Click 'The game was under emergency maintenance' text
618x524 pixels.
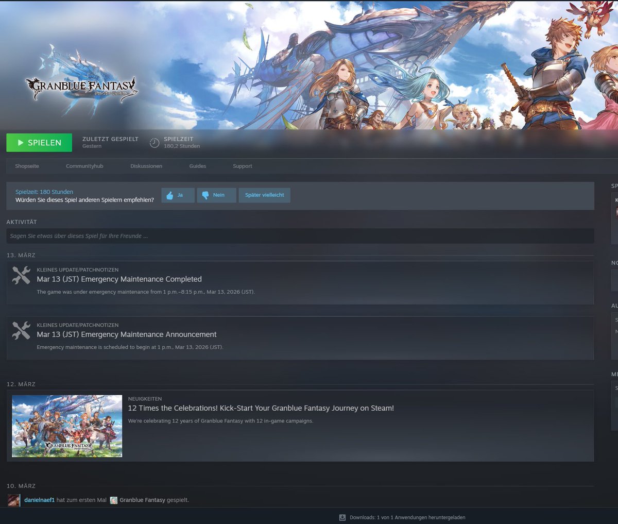[x=146, y=292]
